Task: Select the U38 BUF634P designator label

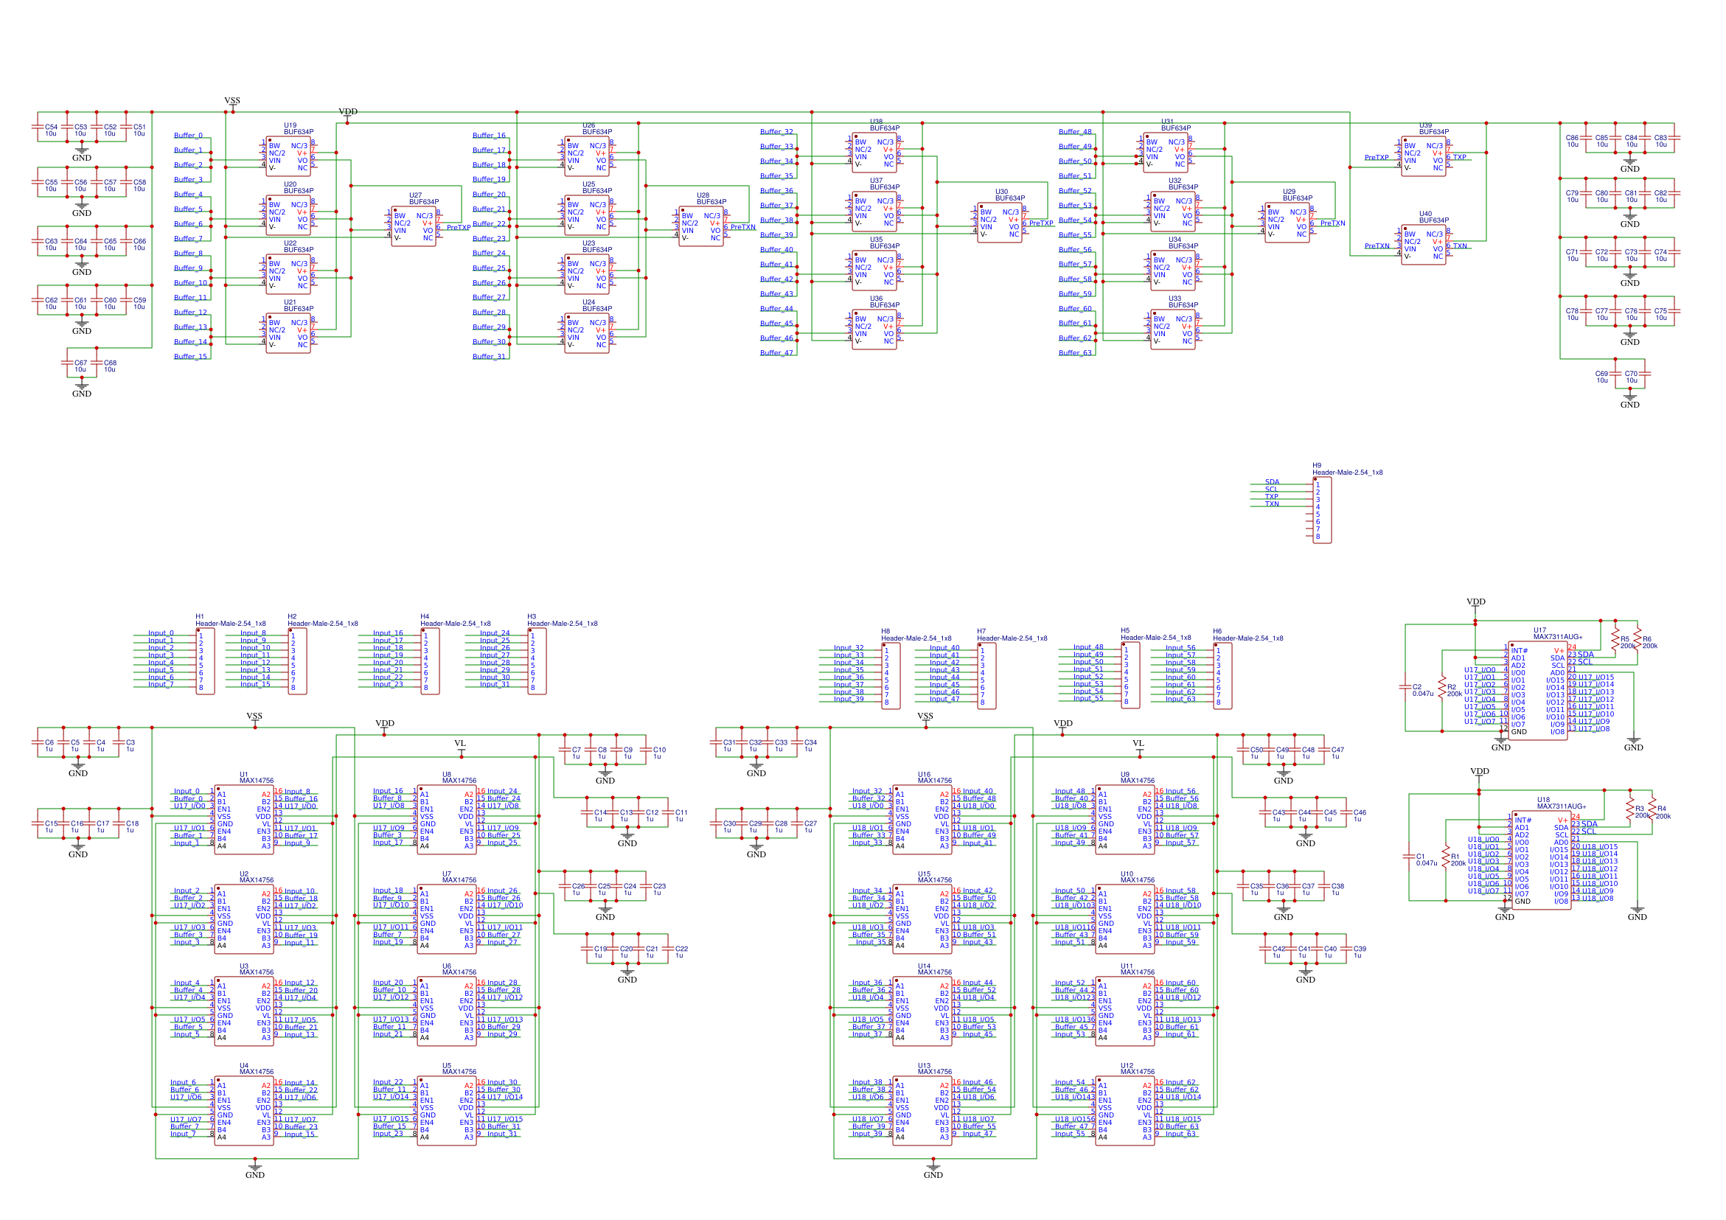Action: (x=885, y=125)
